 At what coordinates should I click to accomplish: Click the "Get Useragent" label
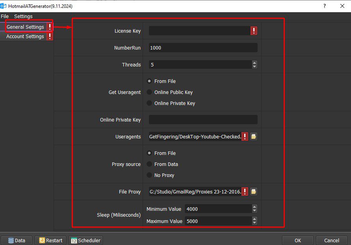(x=125, y=92)
